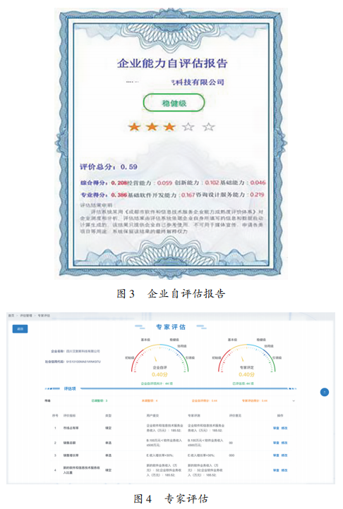Click 修改 for row 1 市场占有率
The height and width of the screenshot is (509, 343).
[x=284, y=428]
